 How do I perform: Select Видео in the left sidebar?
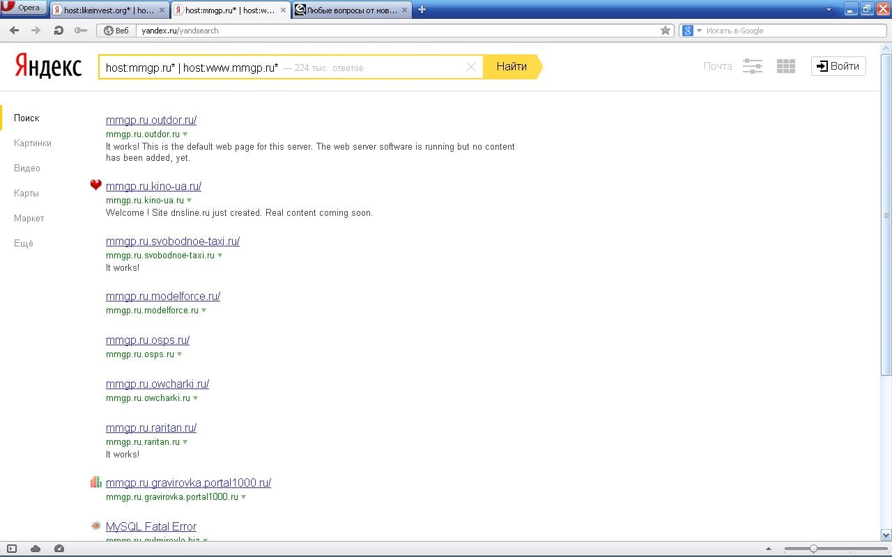coord(27,168)
